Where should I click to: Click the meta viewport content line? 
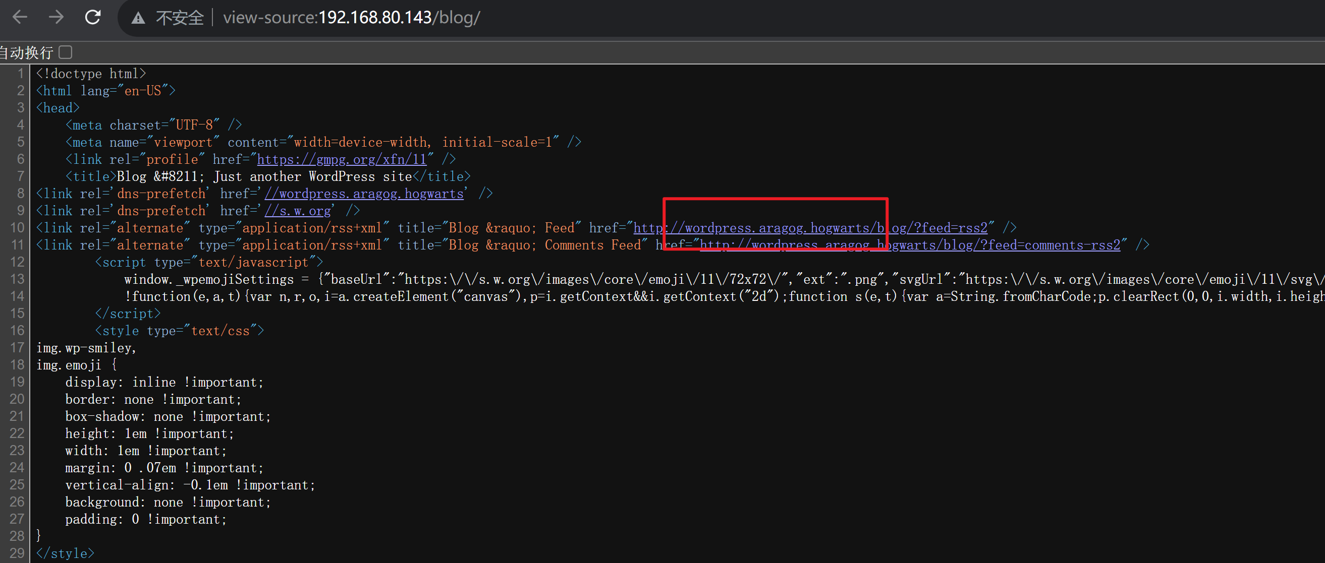(323, 142)
